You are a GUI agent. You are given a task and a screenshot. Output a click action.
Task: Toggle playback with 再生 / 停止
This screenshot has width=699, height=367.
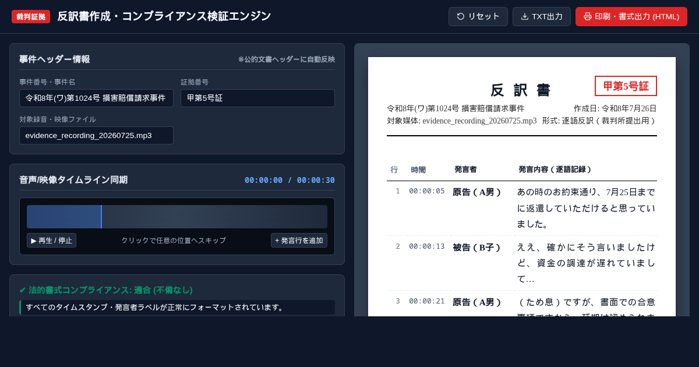click(51, 241)
